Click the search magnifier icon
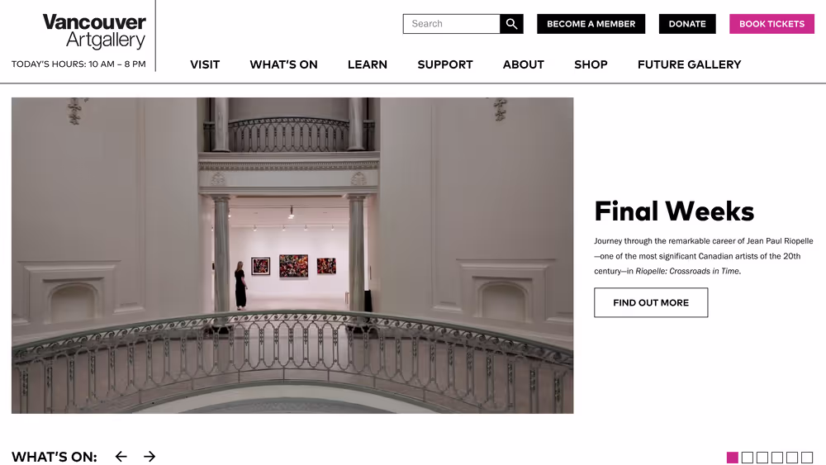The height and width of the screenshot is (465, 826). click(511, 24)
